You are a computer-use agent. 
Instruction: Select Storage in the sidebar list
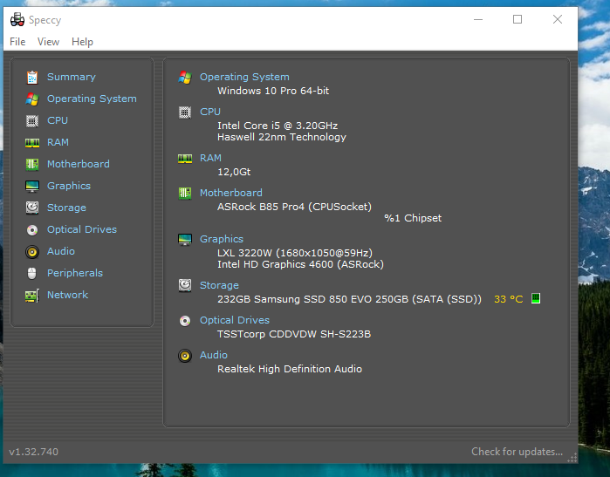click(x=66, y=208)
